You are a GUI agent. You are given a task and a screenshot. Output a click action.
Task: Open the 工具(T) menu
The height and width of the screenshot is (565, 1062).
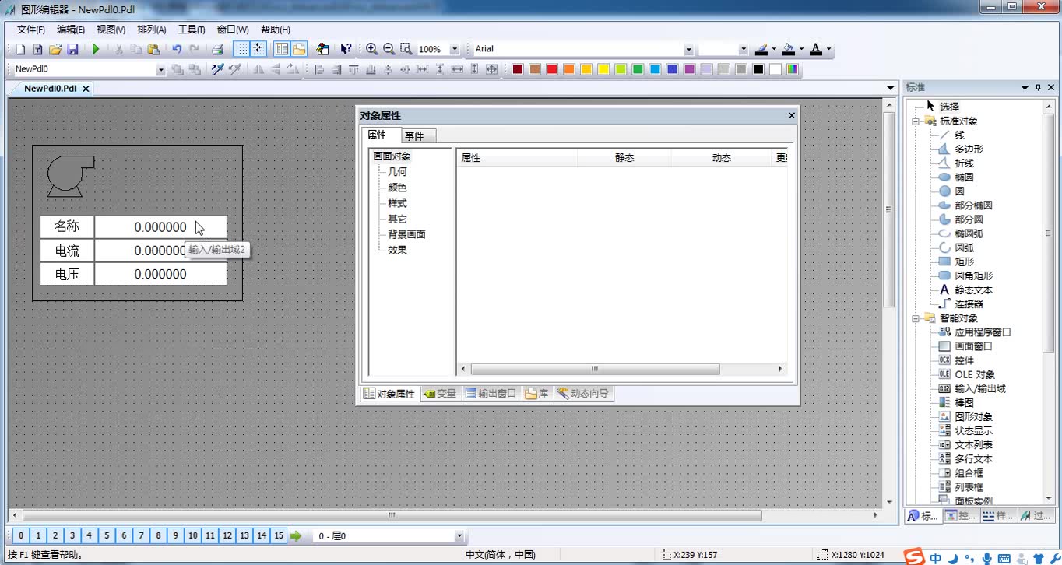point(192,30)
